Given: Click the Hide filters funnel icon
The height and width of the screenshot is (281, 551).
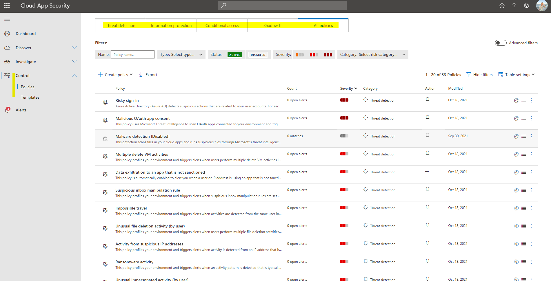Looking at the screenshot, I should 469,75.
